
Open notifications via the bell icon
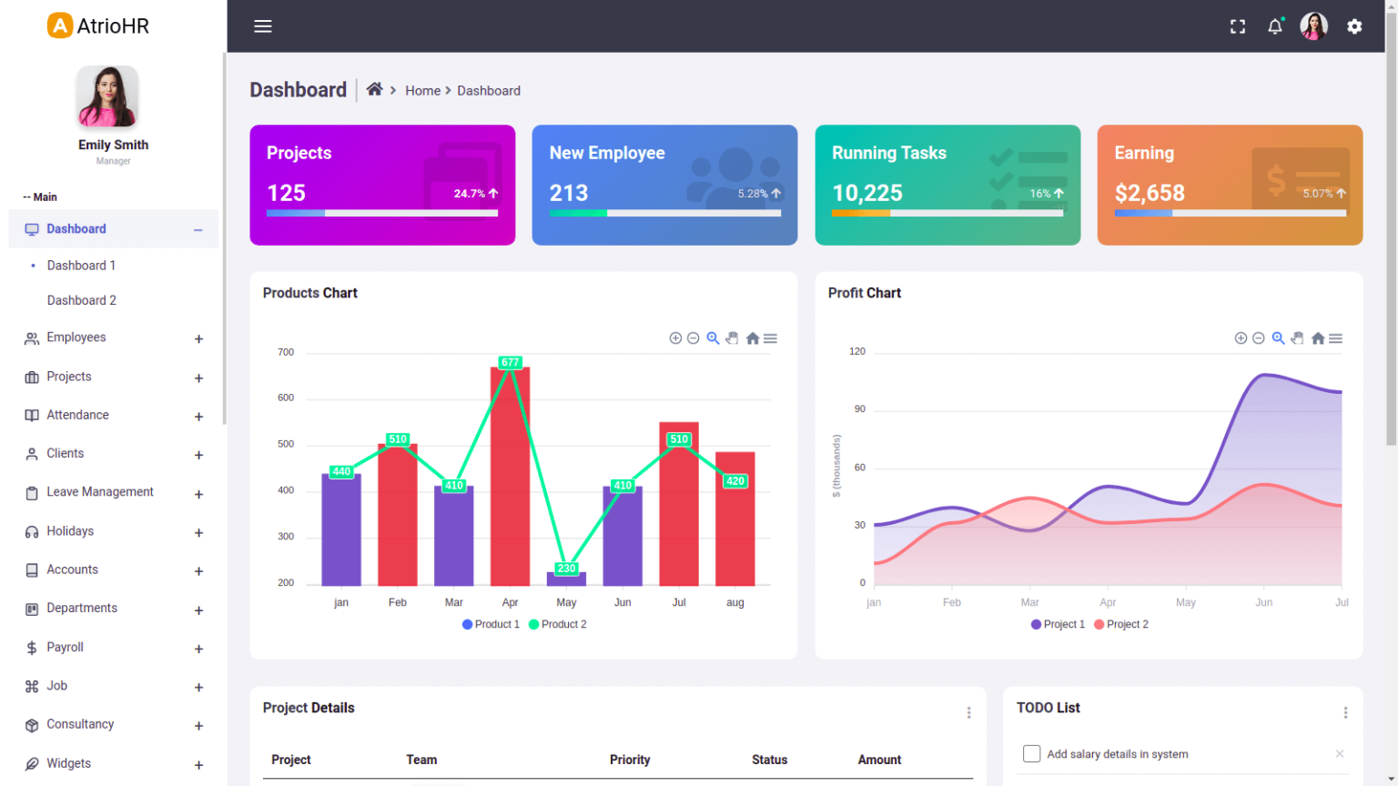click(x=1274, y=25)
